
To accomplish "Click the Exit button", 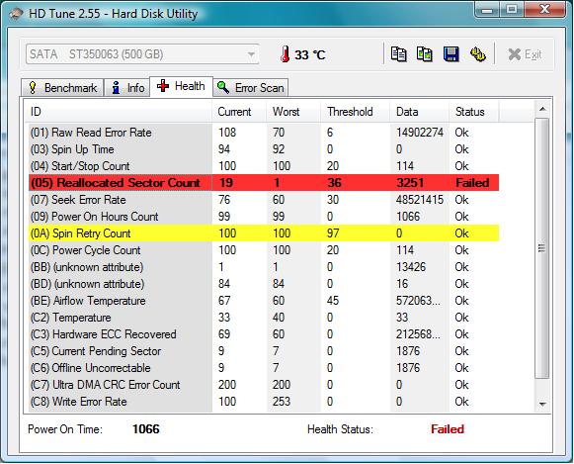I will (x=525, y=54).
